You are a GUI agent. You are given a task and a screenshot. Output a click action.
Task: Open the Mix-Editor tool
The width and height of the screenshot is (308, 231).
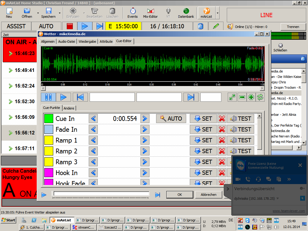(x=150, y=13)
